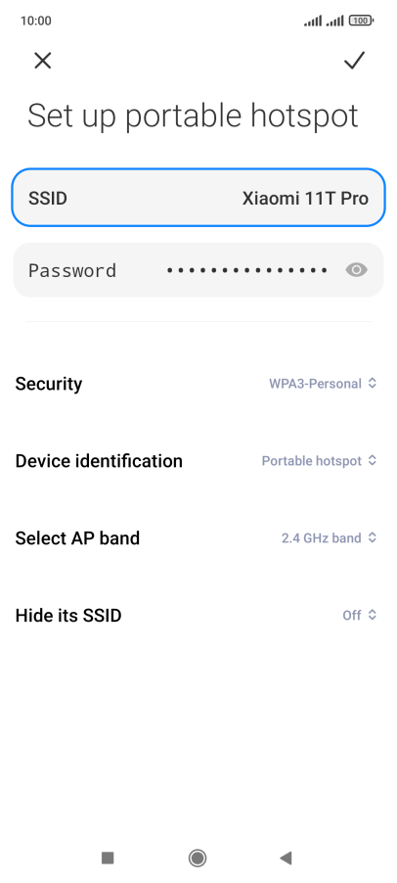Open the Portable hotspot identification dropdown
The width and height of the screenshot is (397, 883).
[319, 461]
